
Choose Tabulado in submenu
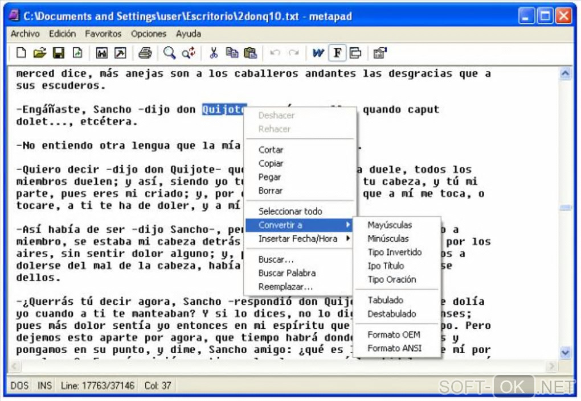pyautogui.click(x=397, y=300)
